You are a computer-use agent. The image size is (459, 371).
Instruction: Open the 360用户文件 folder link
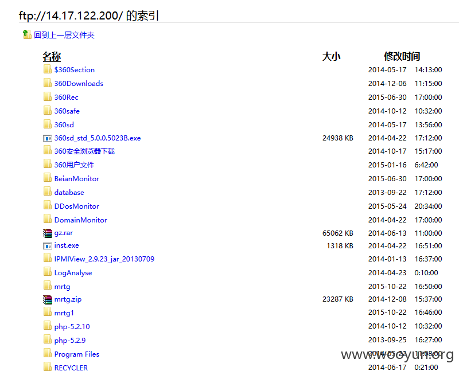(x=74, y=165)
